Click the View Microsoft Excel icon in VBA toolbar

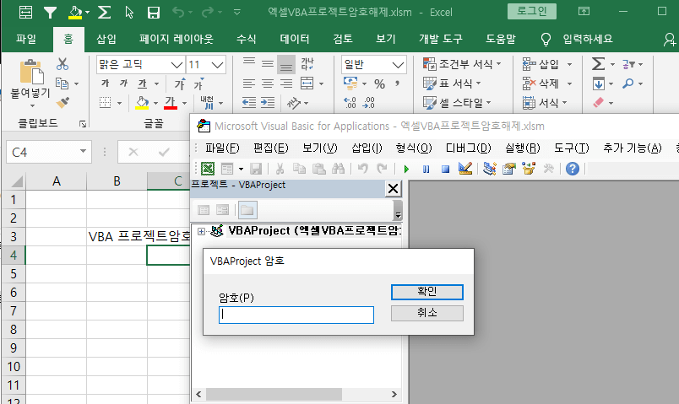tap(208, 169)
